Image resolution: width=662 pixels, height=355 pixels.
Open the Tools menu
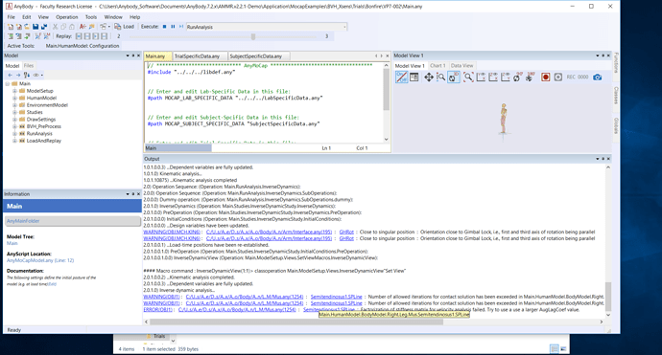point(91,17)
